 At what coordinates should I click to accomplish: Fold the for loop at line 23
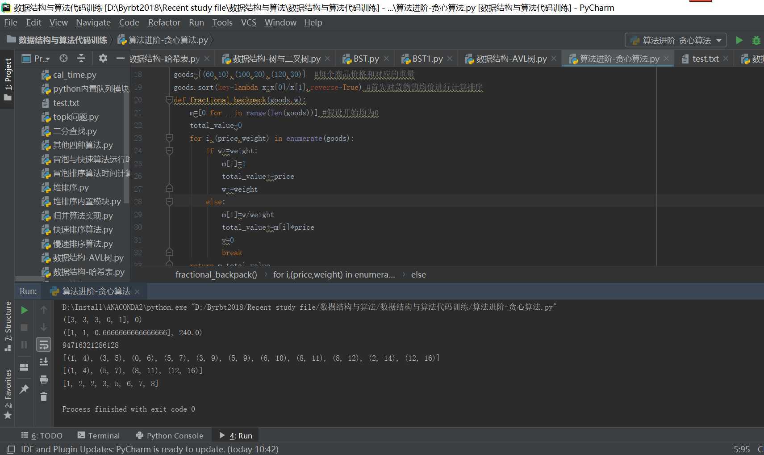pyautogui.click(x=169, y=138)
